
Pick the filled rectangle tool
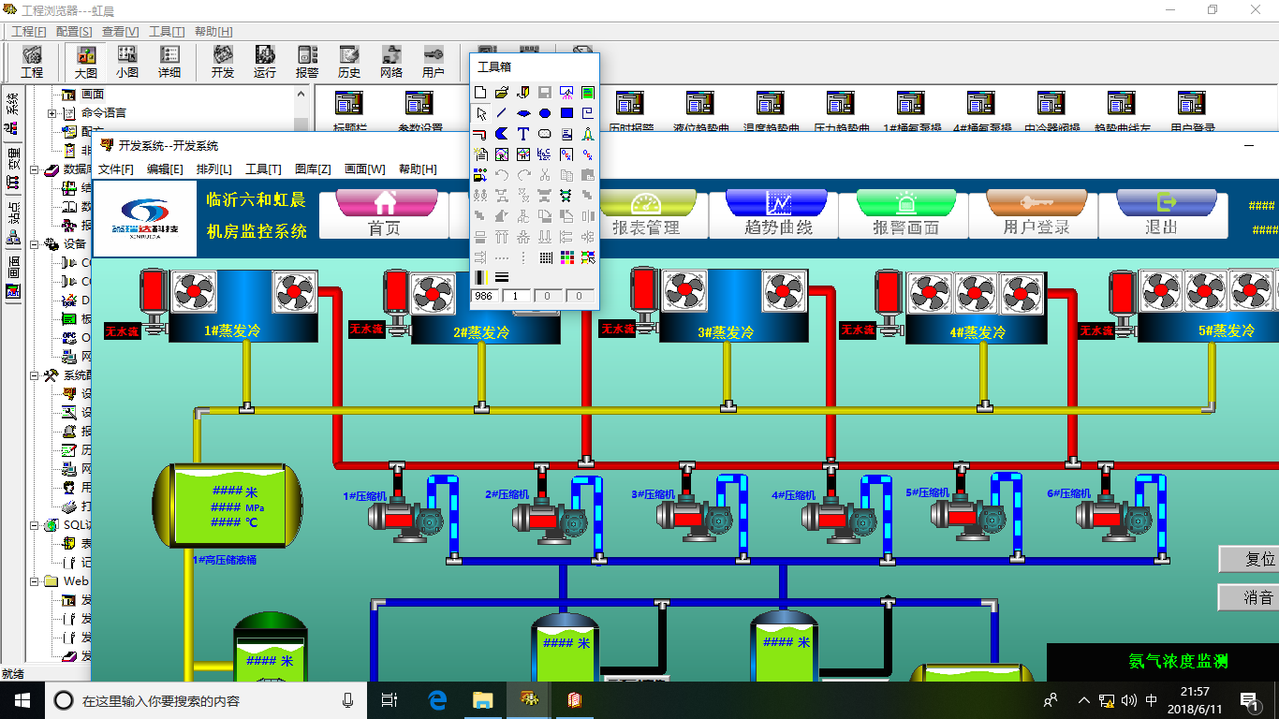coord(566,113)
